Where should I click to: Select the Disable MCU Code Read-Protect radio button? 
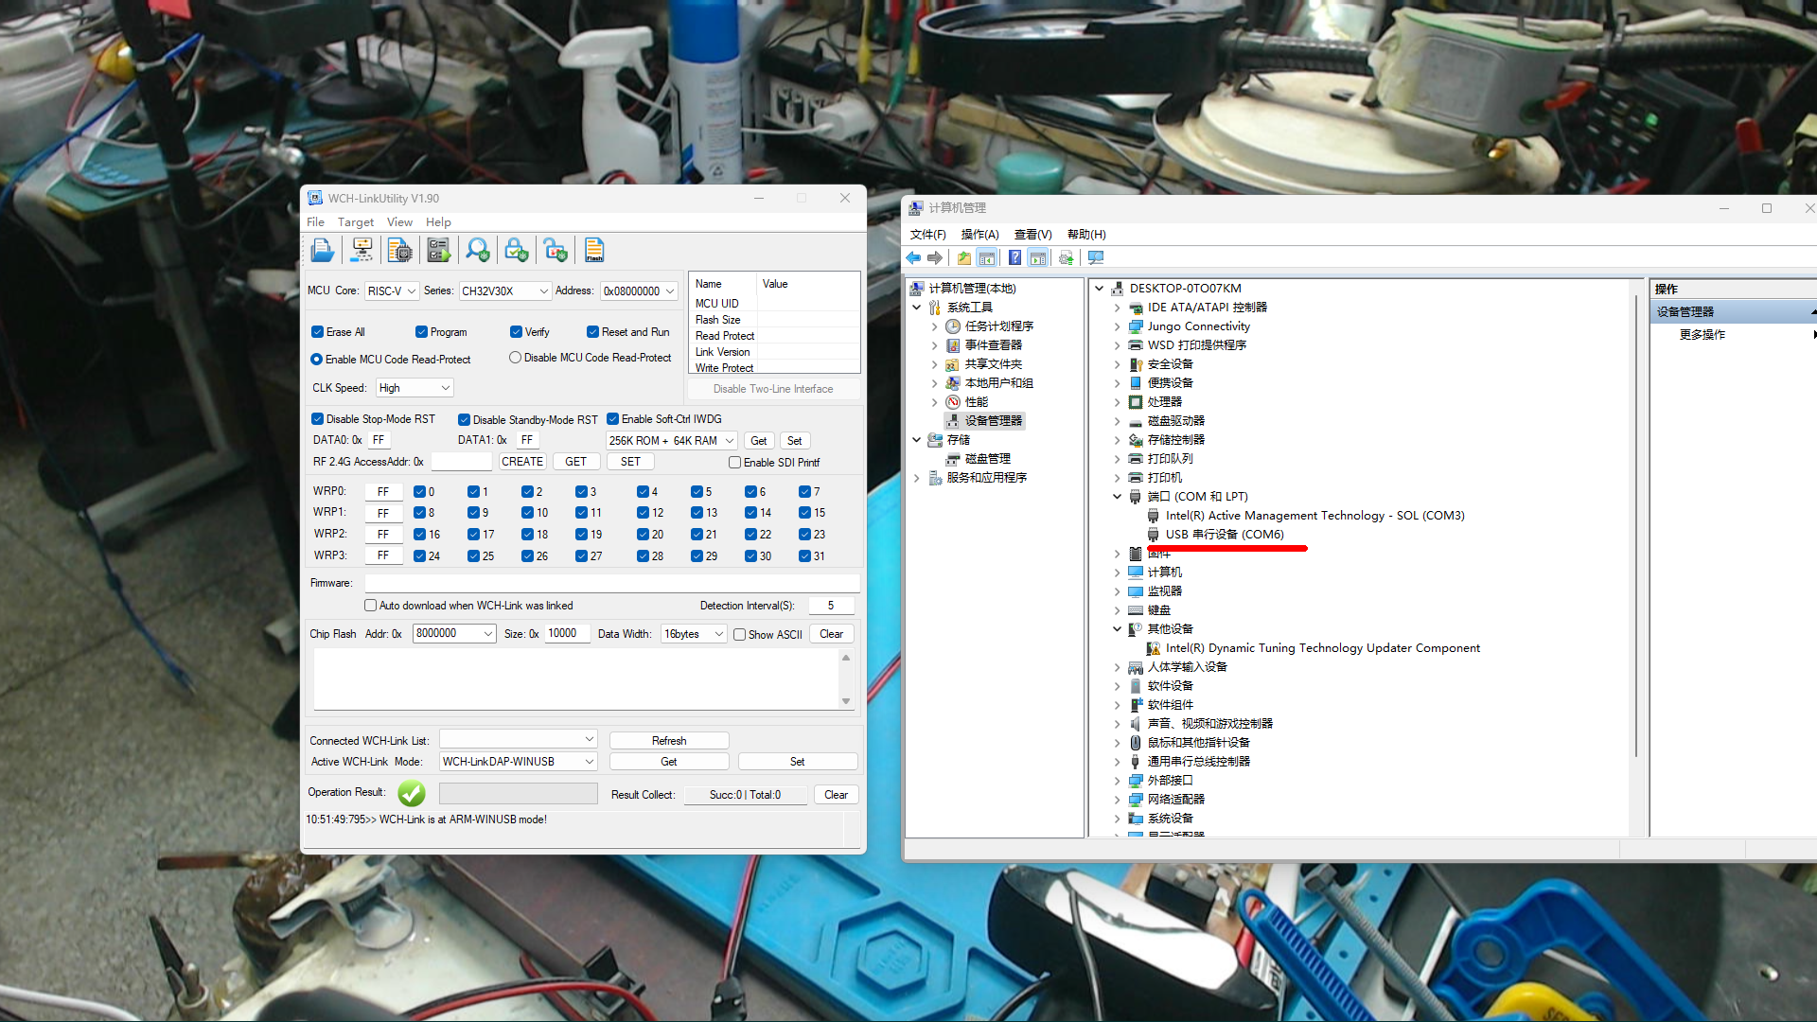(x=515, y=357)
